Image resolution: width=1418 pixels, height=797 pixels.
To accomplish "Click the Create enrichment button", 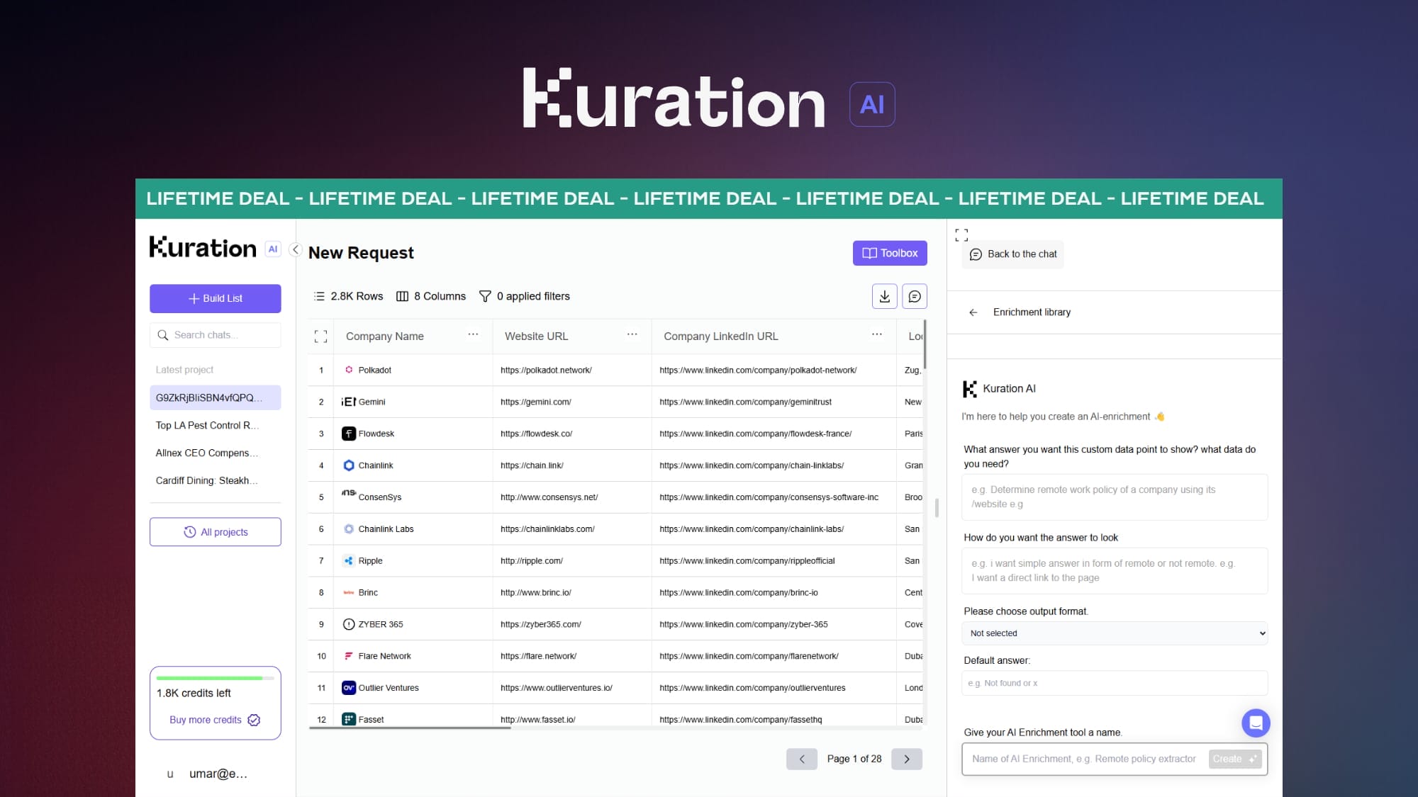I will coord(1235,759).
